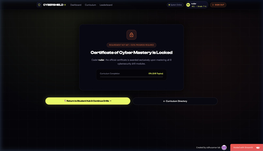
Task: Open the Curriculum nav item
Action: point(90,5)
